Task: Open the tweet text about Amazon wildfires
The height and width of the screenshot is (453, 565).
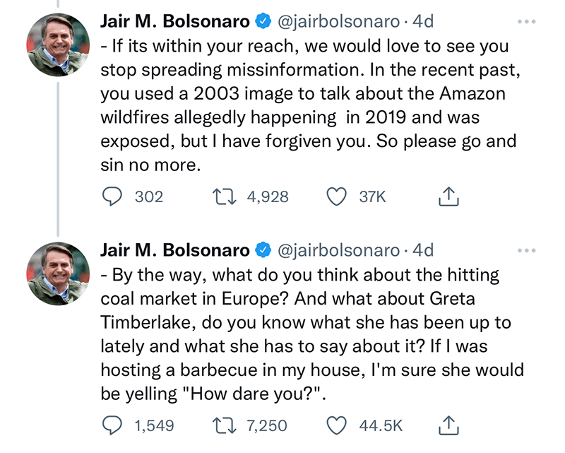Action: [304, 106]
